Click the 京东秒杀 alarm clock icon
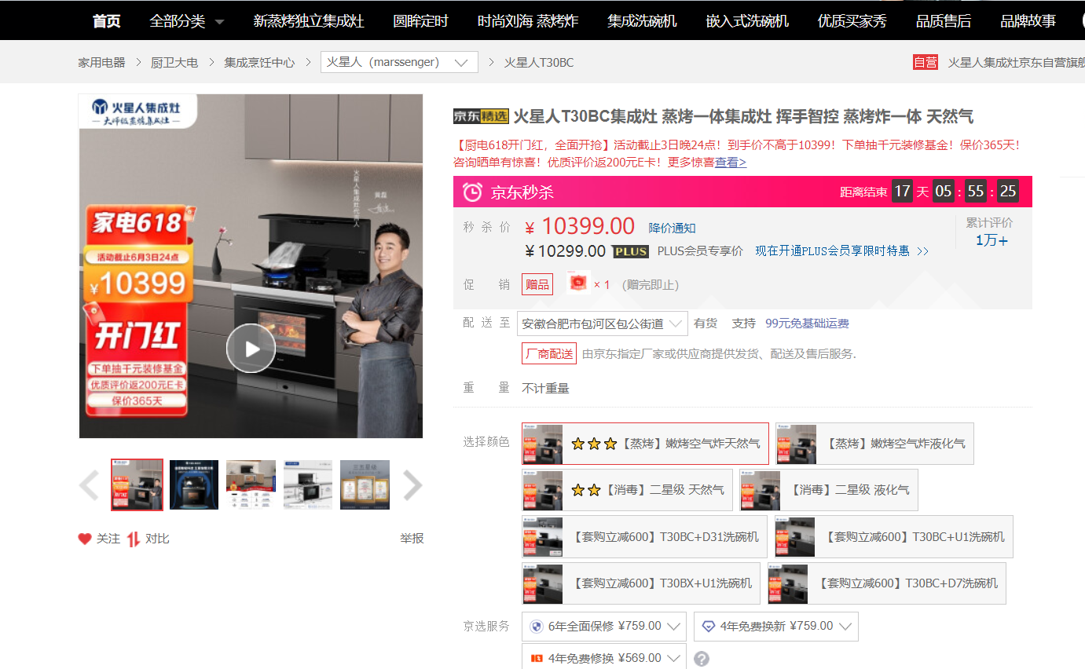 coord(472,192)
